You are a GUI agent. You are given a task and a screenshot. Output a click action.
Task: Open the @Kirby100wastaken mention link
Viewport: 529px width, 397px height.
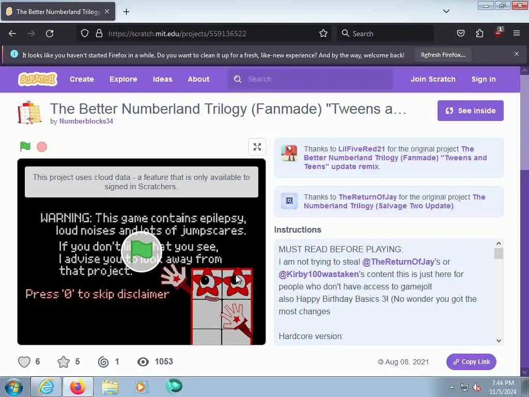click(318, 274)
